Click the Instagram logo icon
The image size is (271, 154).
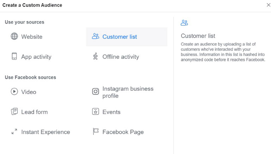click(95, 92)
